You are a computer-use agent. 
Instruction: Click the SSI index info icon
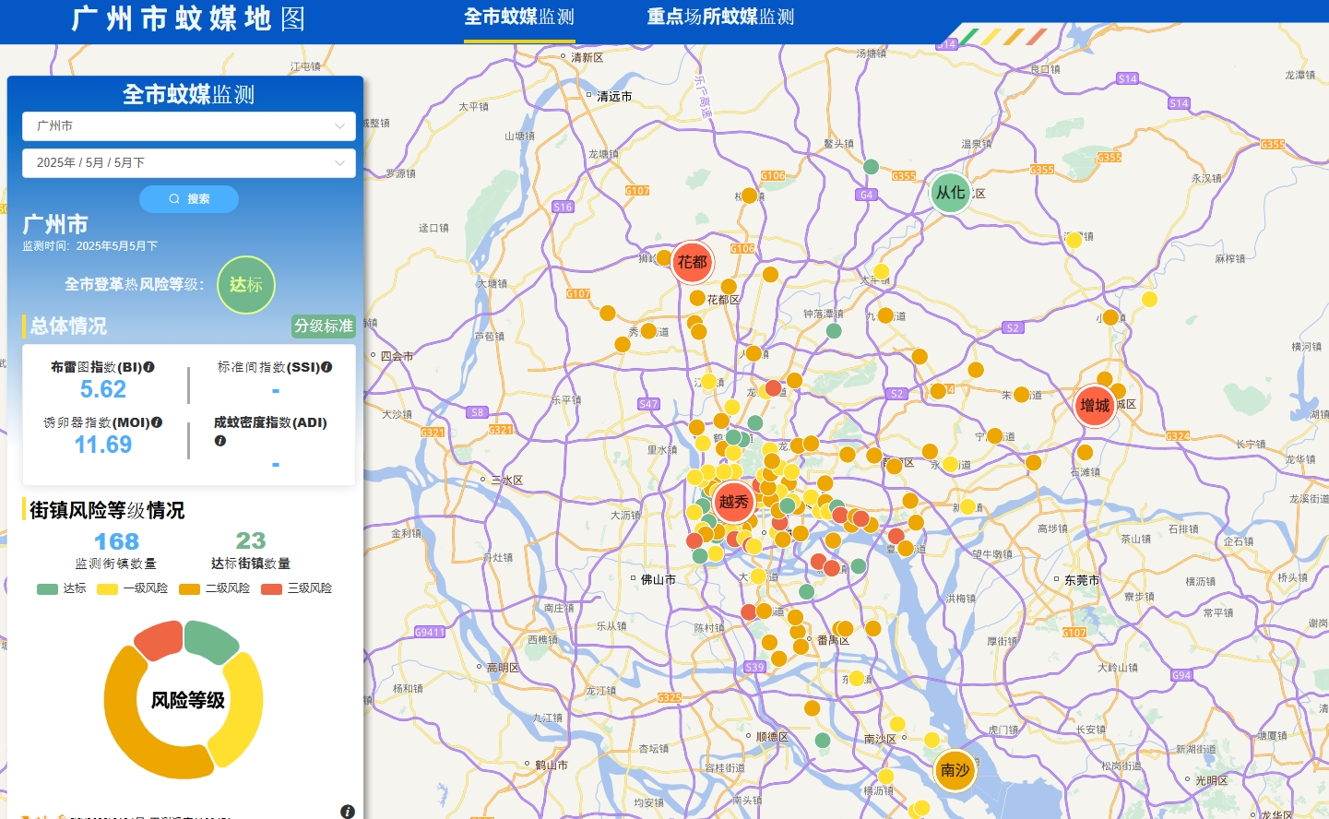coord(326,367)
